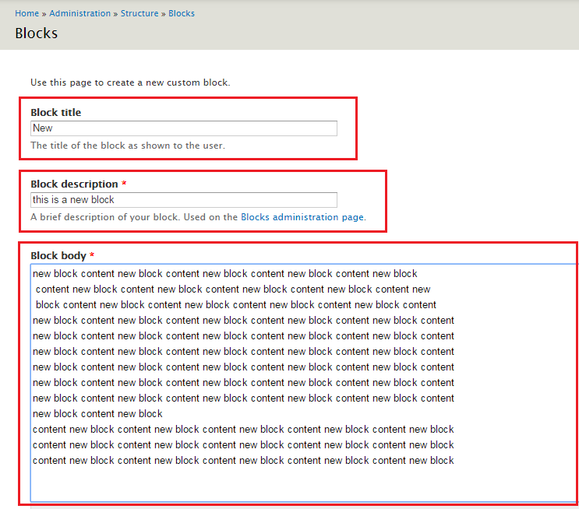This screenshot has height=509, width=579.
Task: Focus the Block description input field
Action: (184, 200)
